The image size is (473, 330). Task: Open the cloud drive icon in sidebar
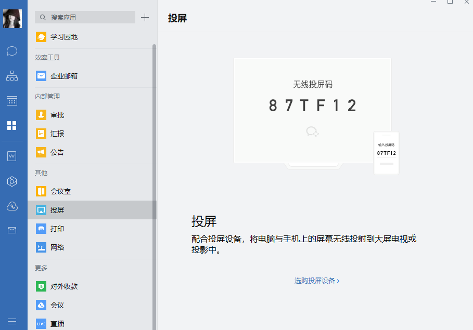(12, 206)
